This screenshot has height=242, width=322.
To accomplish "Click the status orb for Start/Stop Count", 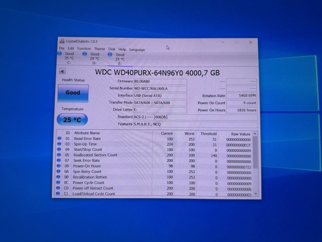I will coord(59,149).
